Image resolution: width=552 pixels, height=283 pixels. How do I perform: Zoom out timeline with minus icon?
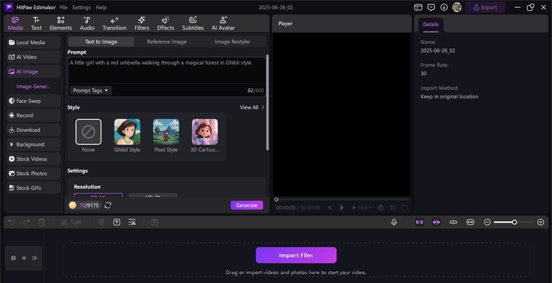point(487,222)
